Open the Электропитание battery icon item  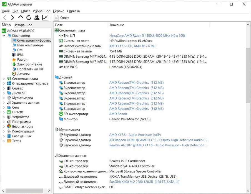(14, 64)
